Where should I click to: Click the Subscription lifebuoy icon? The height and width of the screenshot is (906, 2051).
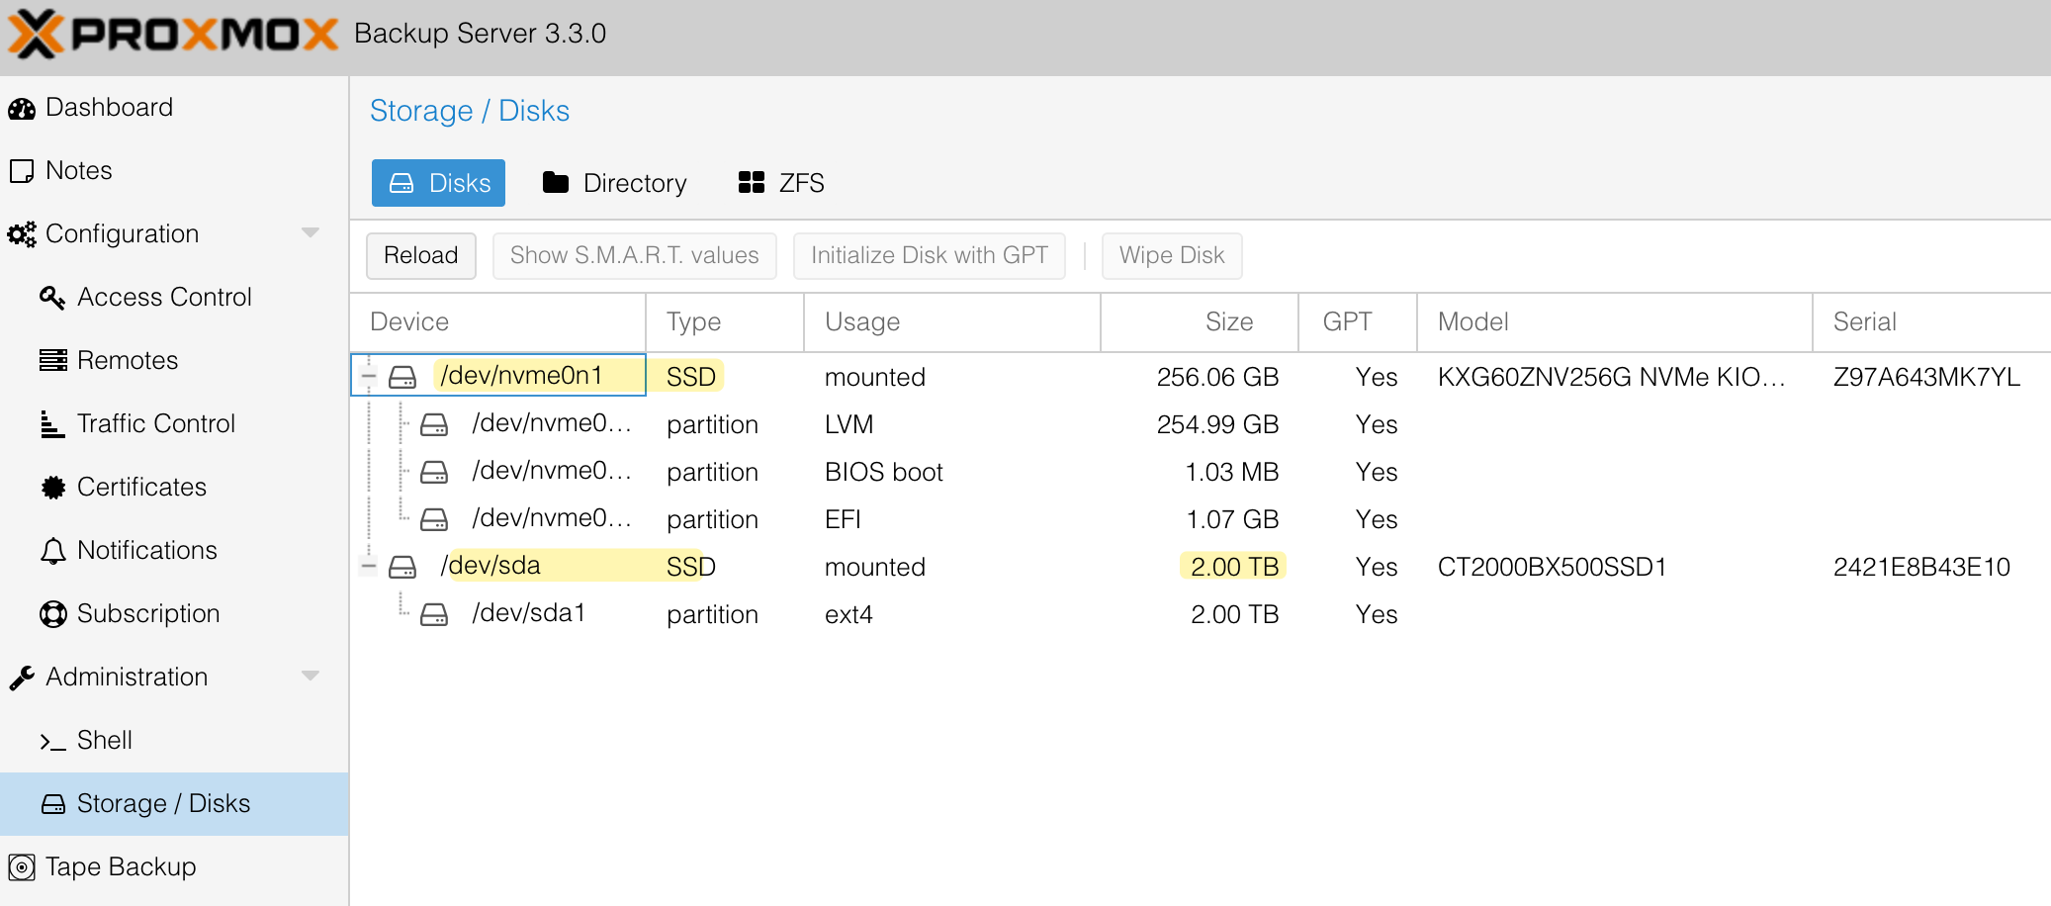point(52,614)
